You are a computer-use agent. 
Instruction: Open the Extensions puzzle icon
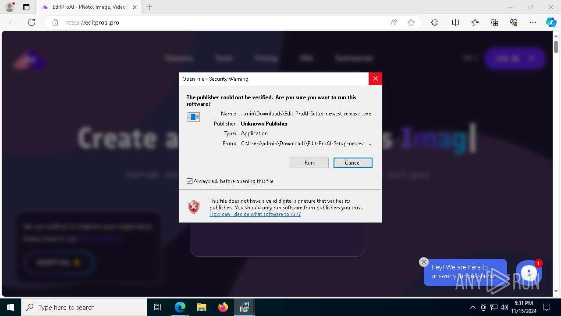point(434,22)
